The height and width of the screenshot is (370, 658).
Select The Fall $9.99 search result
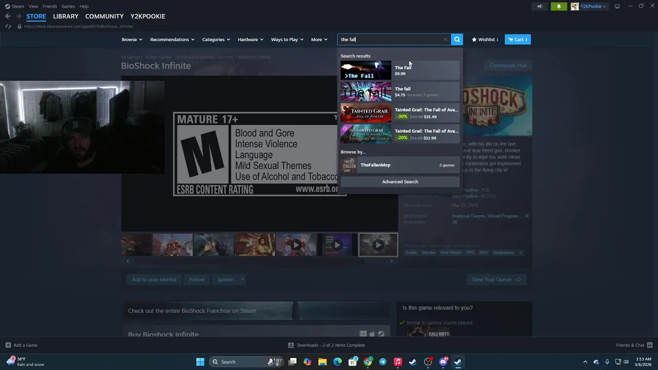point(400,70)
